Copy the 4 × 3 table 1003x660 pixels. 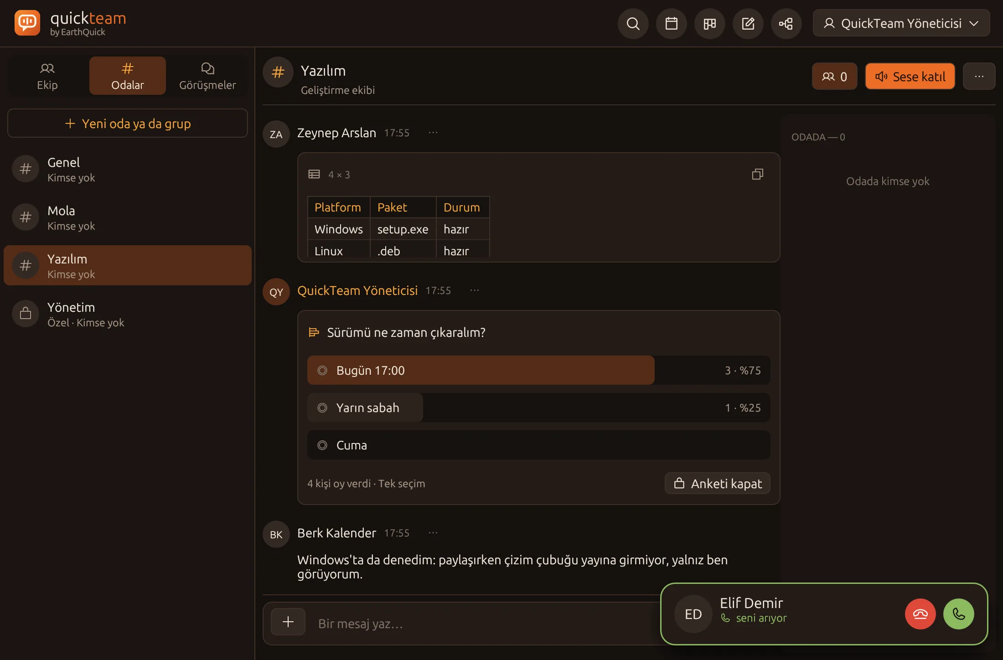coord(757,174)
